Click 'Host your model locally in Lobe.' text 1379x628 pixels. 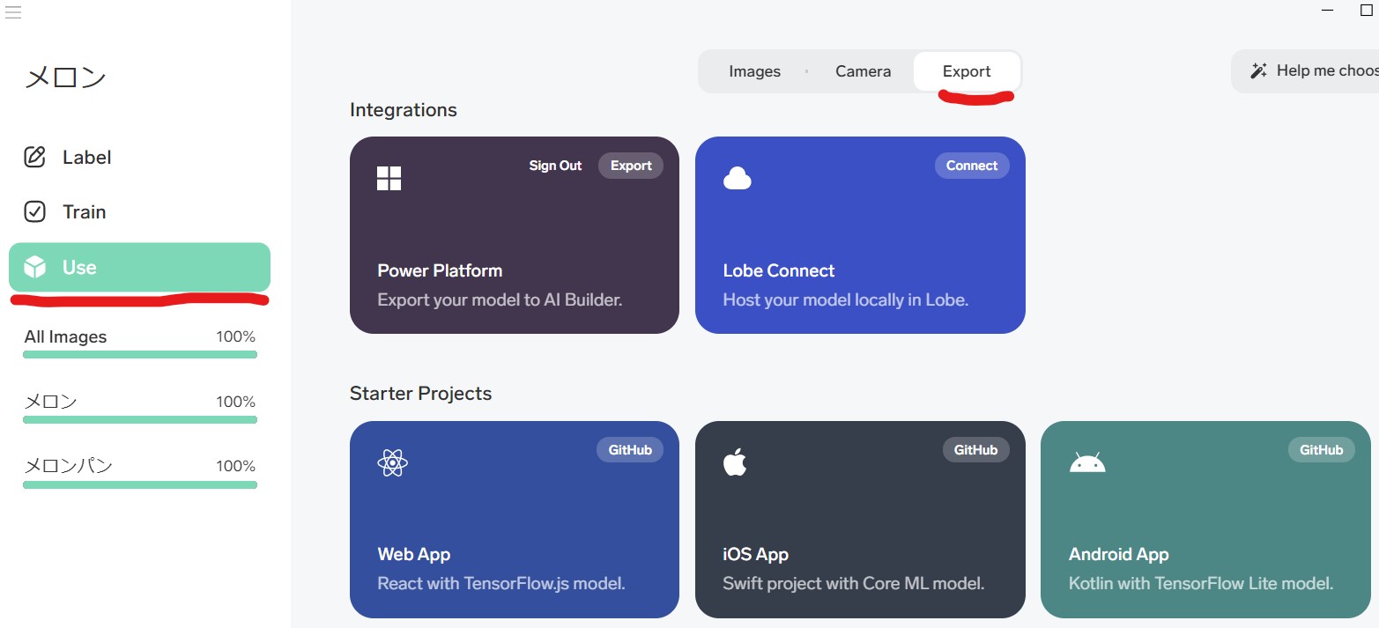pos(845,300)
